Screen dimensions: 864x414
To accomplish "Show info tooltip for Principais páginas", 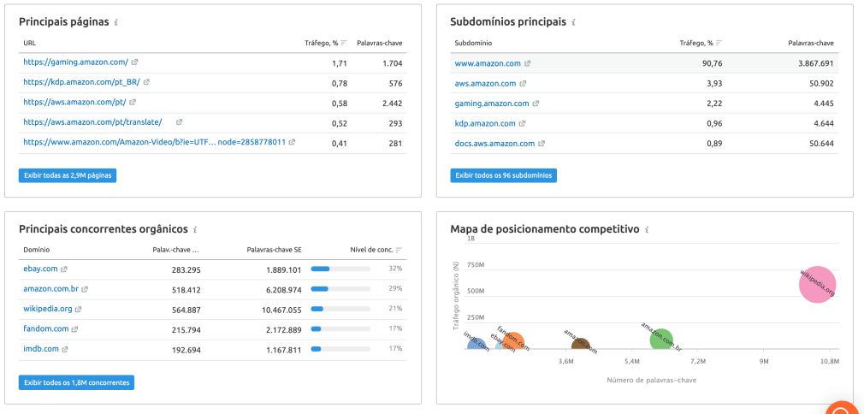I will [x=115, y=22].
